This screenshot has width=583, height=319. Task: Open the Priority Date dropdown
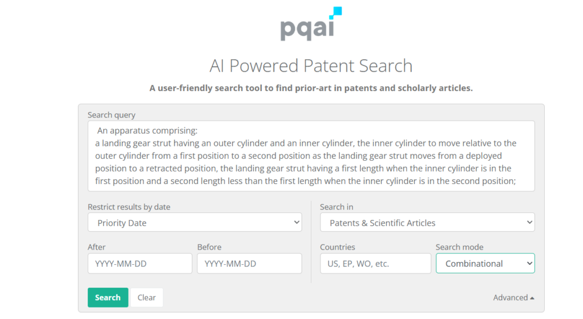tap(195, 222)
